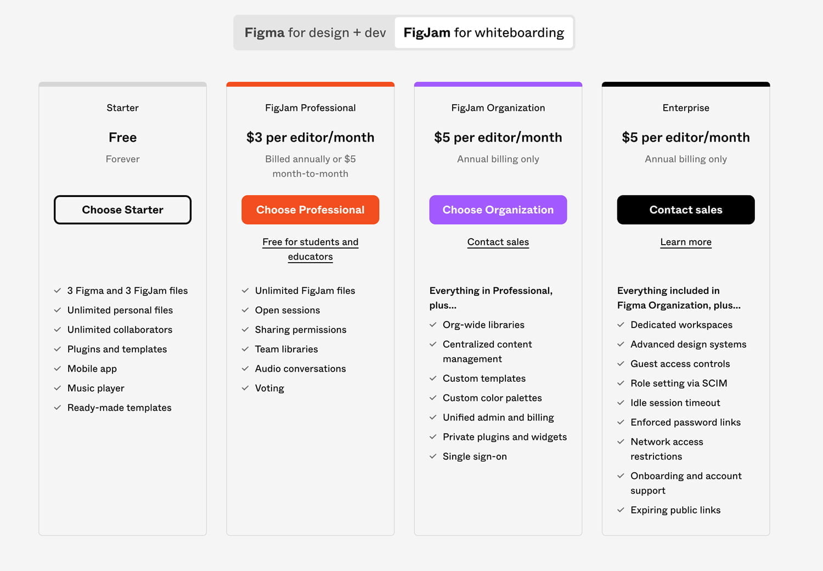Click the checkmark icon next to Mobile app
Screen dimensions: 823x571
[x=58, y=369]
